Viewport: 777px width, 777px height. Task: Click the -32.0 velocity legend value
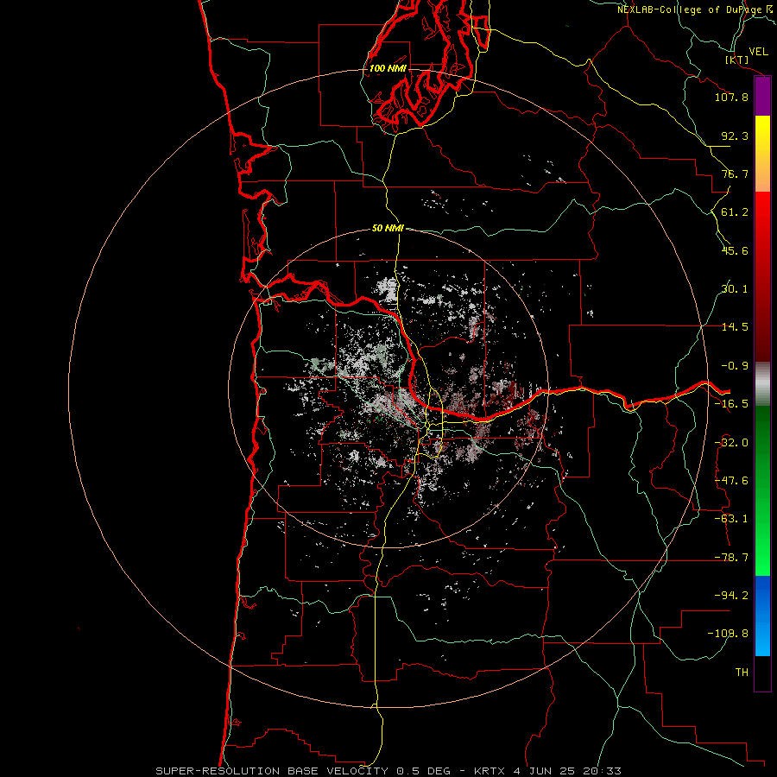tap(731, 443)
